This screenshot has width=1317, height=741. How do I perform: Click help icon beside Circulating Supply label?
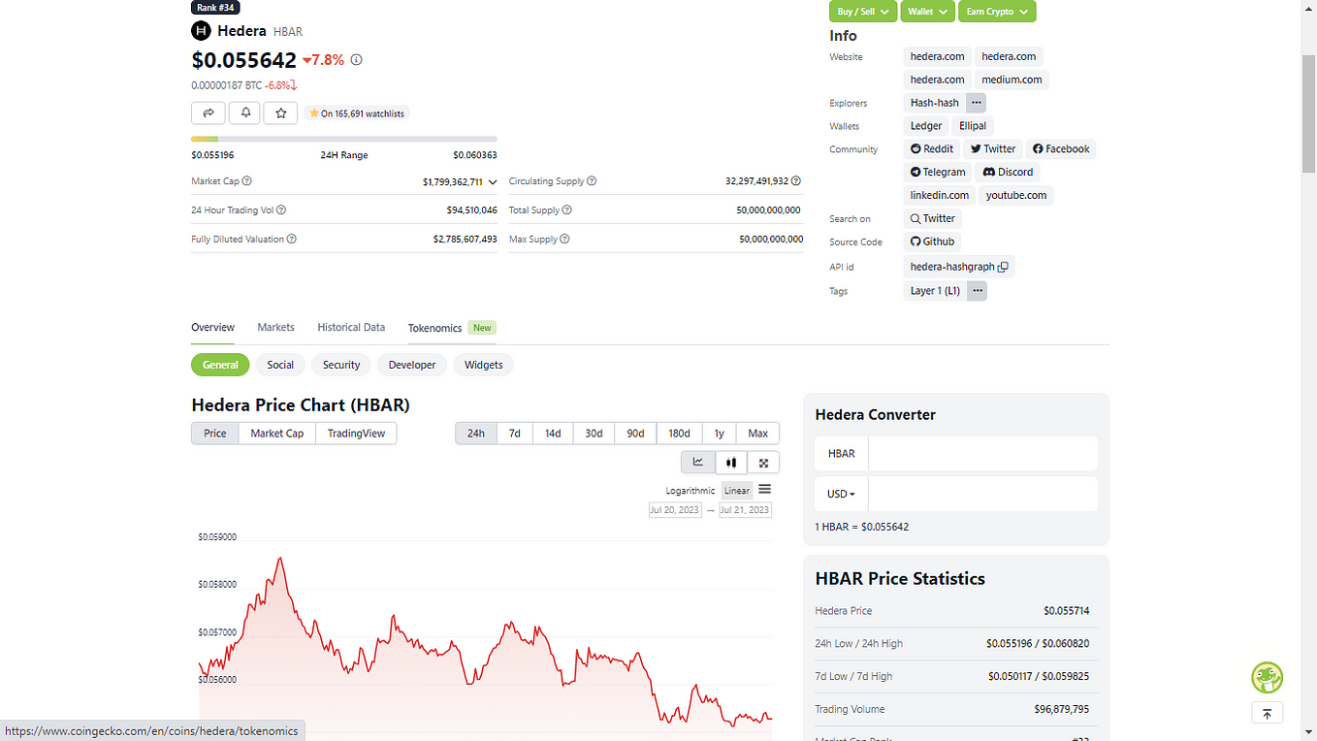click(x=592, y=181)
